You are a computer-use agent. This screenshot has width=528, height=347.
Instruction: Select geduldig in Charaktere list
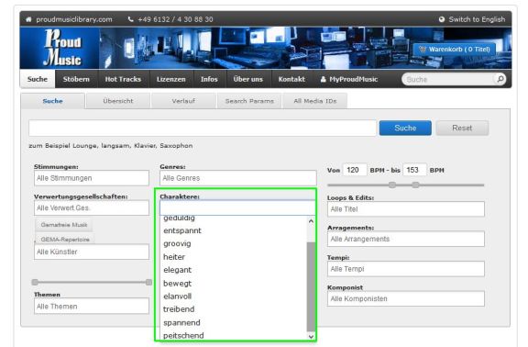[x=234, y=218]
